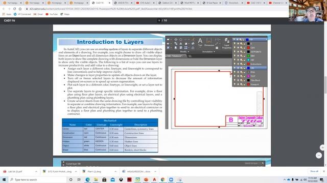327x183 pixels.
Task: Click the PDF viewer vertical scrollbar
Action: [x=325, y=85]
